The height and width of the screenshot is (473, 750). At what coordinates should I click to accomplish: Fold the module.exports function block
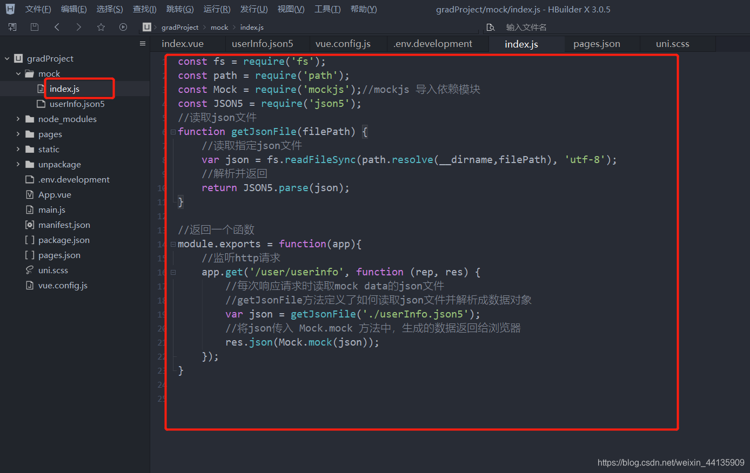(x=173, y=244)
